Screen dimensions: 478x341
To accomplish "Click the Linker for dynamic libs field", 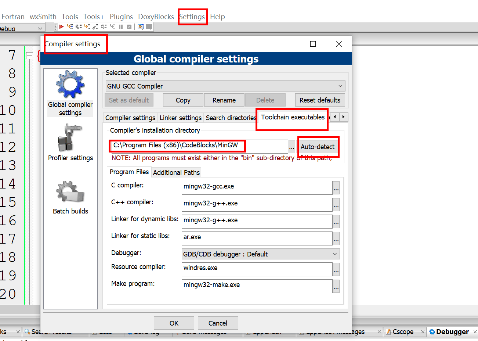I will click(x=257, y=222).
